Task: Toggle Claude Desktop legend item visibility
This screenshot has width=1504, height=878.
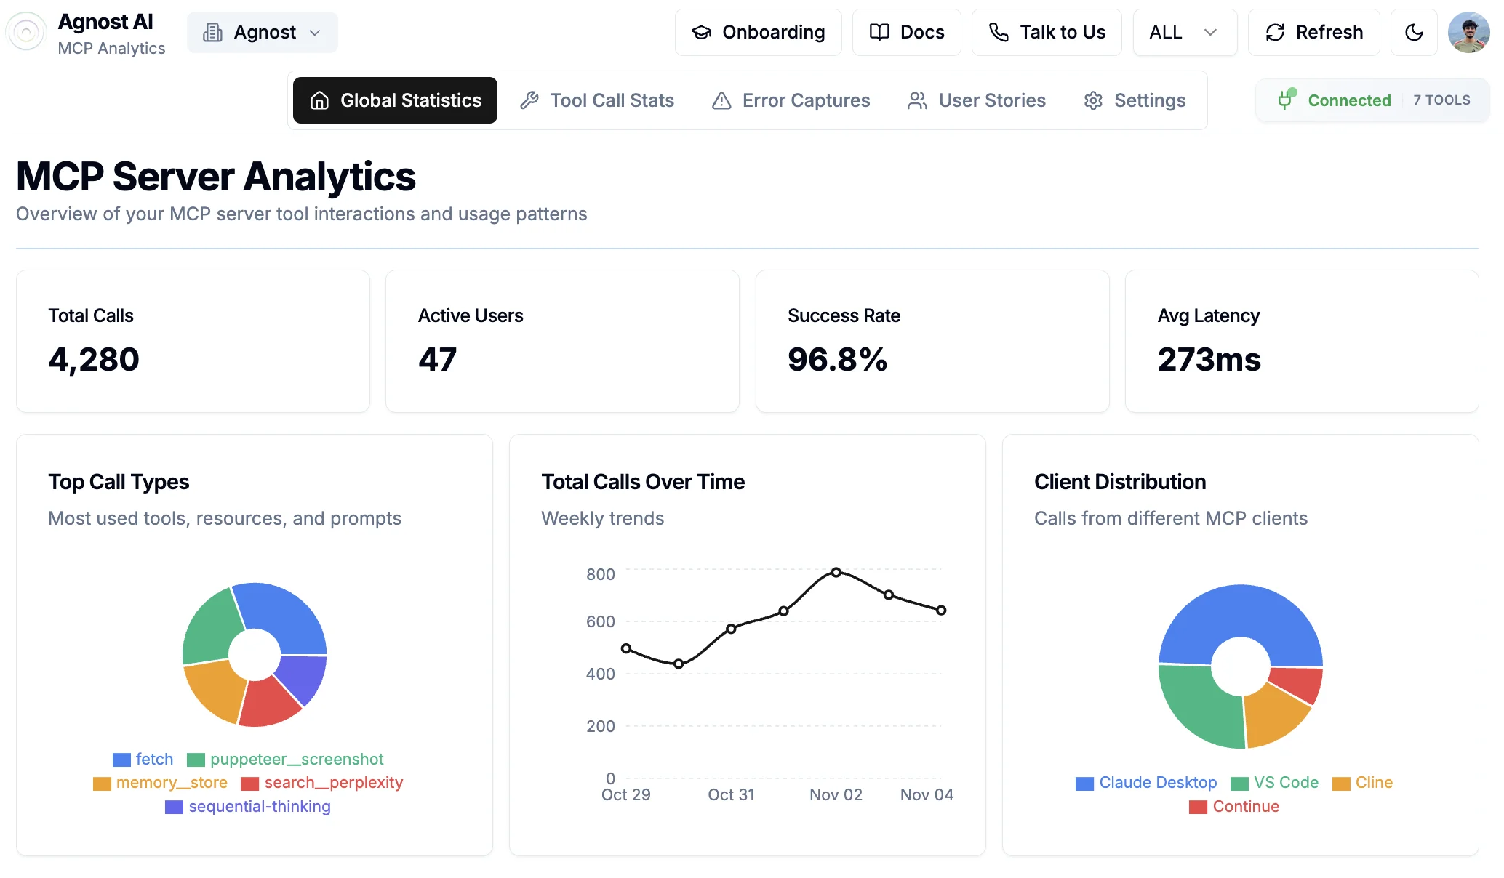Action: click(1147, 783)
